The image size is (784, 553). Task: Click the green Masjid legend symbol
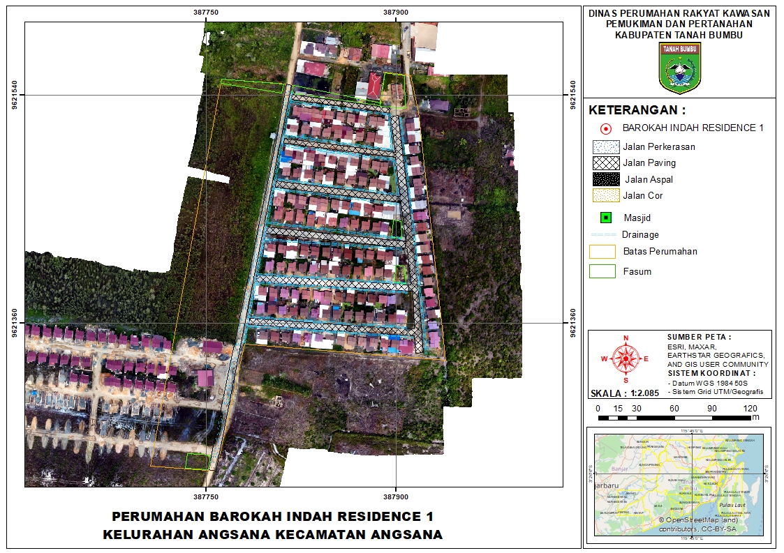tap(605, 218)
